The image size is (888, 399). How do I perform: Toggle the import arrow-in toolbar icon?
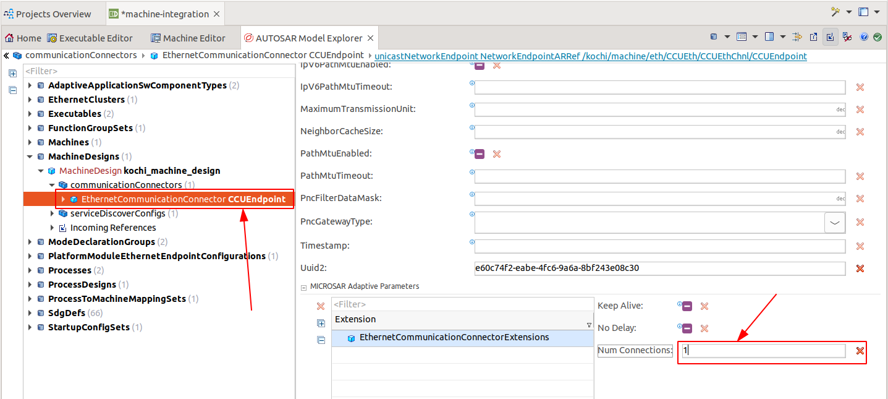click(x=831, y=37)
